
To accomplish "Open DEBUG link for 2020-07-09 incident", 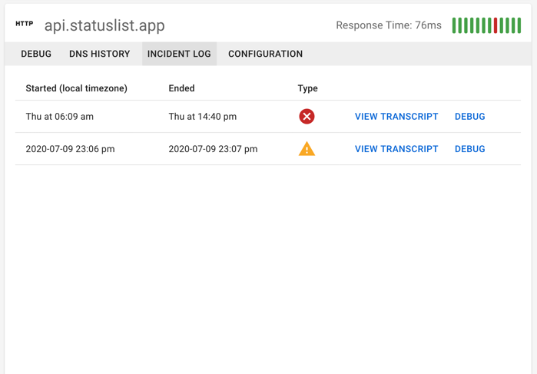I will pyautogui.click(x=469, y=149).
